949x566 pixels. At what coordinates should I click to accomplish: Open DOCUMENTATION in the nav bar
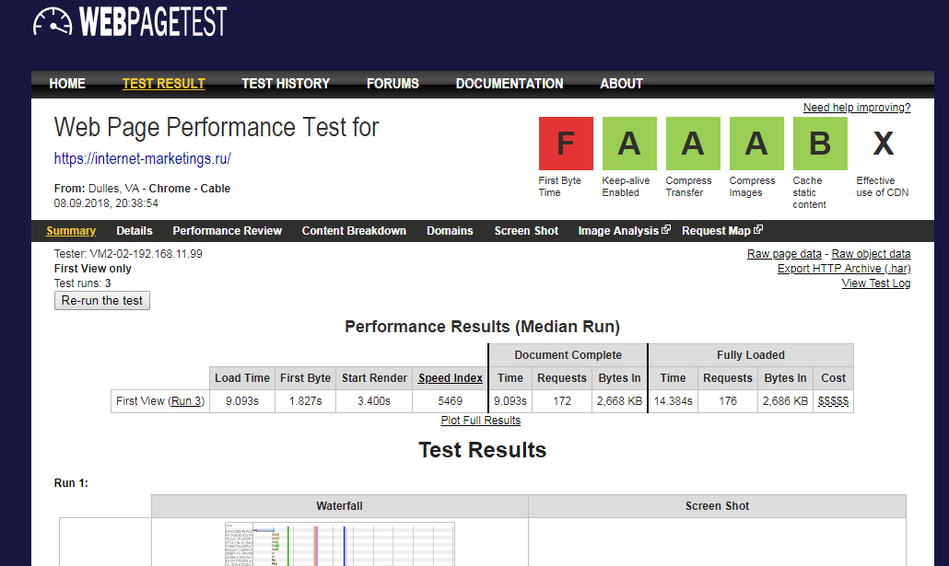point(510,84)
